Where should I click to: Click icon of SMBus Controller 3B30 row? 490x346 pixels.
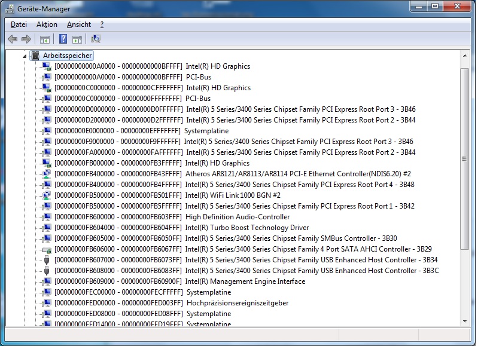pos(47,238)
